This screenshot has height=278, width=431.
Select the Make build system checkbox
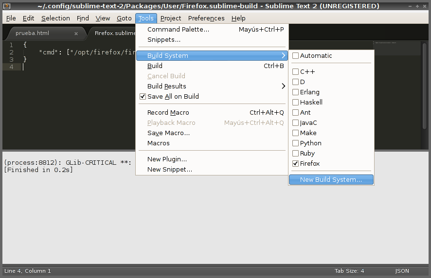tap(295, 133)
